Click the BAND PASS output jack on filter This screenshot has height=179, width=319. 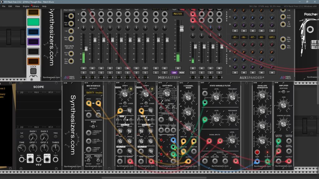coord(215,161)
